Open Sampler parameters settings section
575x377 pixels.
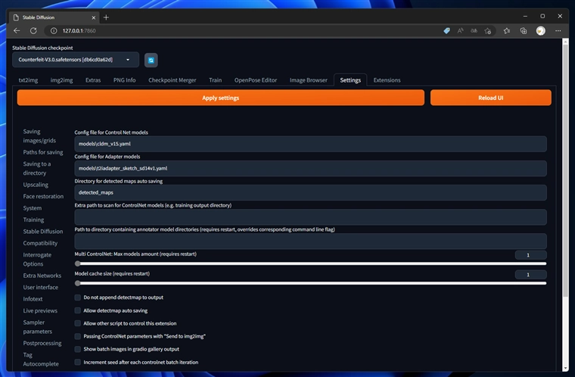[37, 327]
